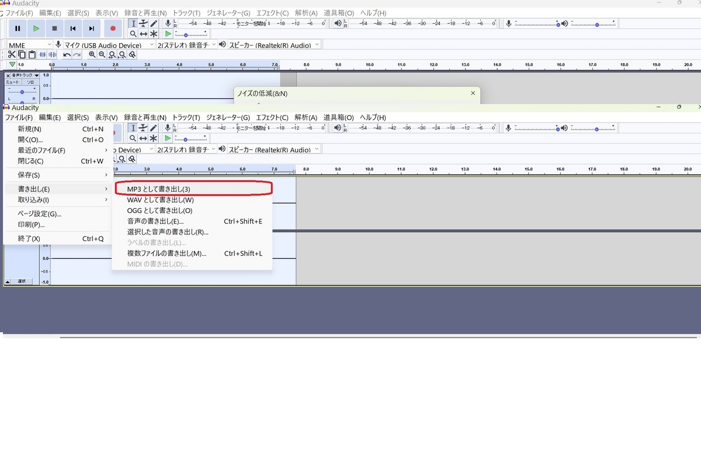Click Silence audio icon in back window
701x450 pixels.
point(53,54)
